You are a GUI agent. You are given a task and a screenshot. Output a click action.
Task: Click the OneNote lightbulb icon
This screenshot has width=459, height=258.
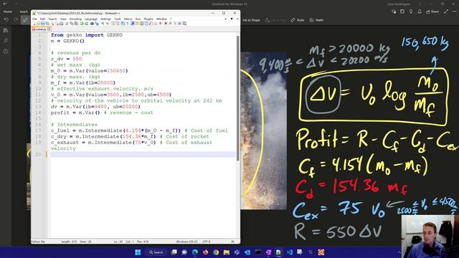[411, 11]
